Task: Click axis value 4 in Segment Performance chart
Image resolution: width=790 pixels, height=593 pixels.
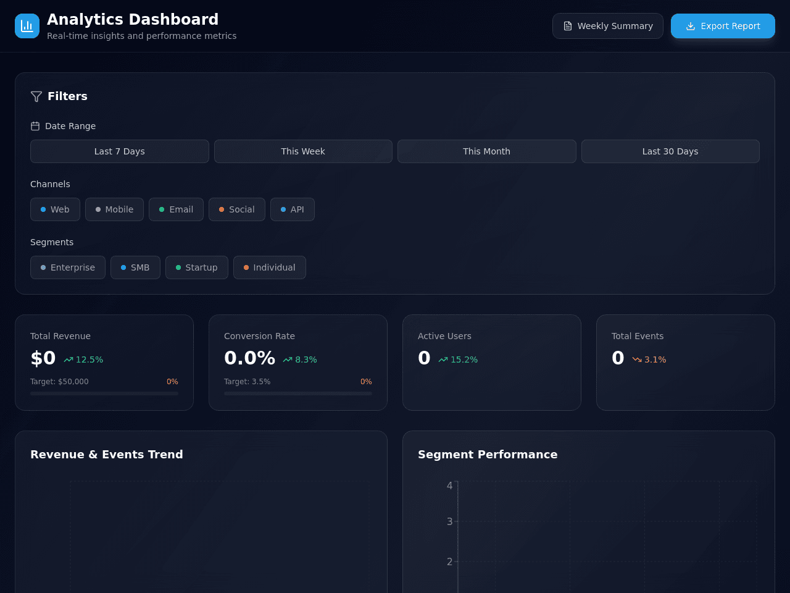Action: pos(449,486)
